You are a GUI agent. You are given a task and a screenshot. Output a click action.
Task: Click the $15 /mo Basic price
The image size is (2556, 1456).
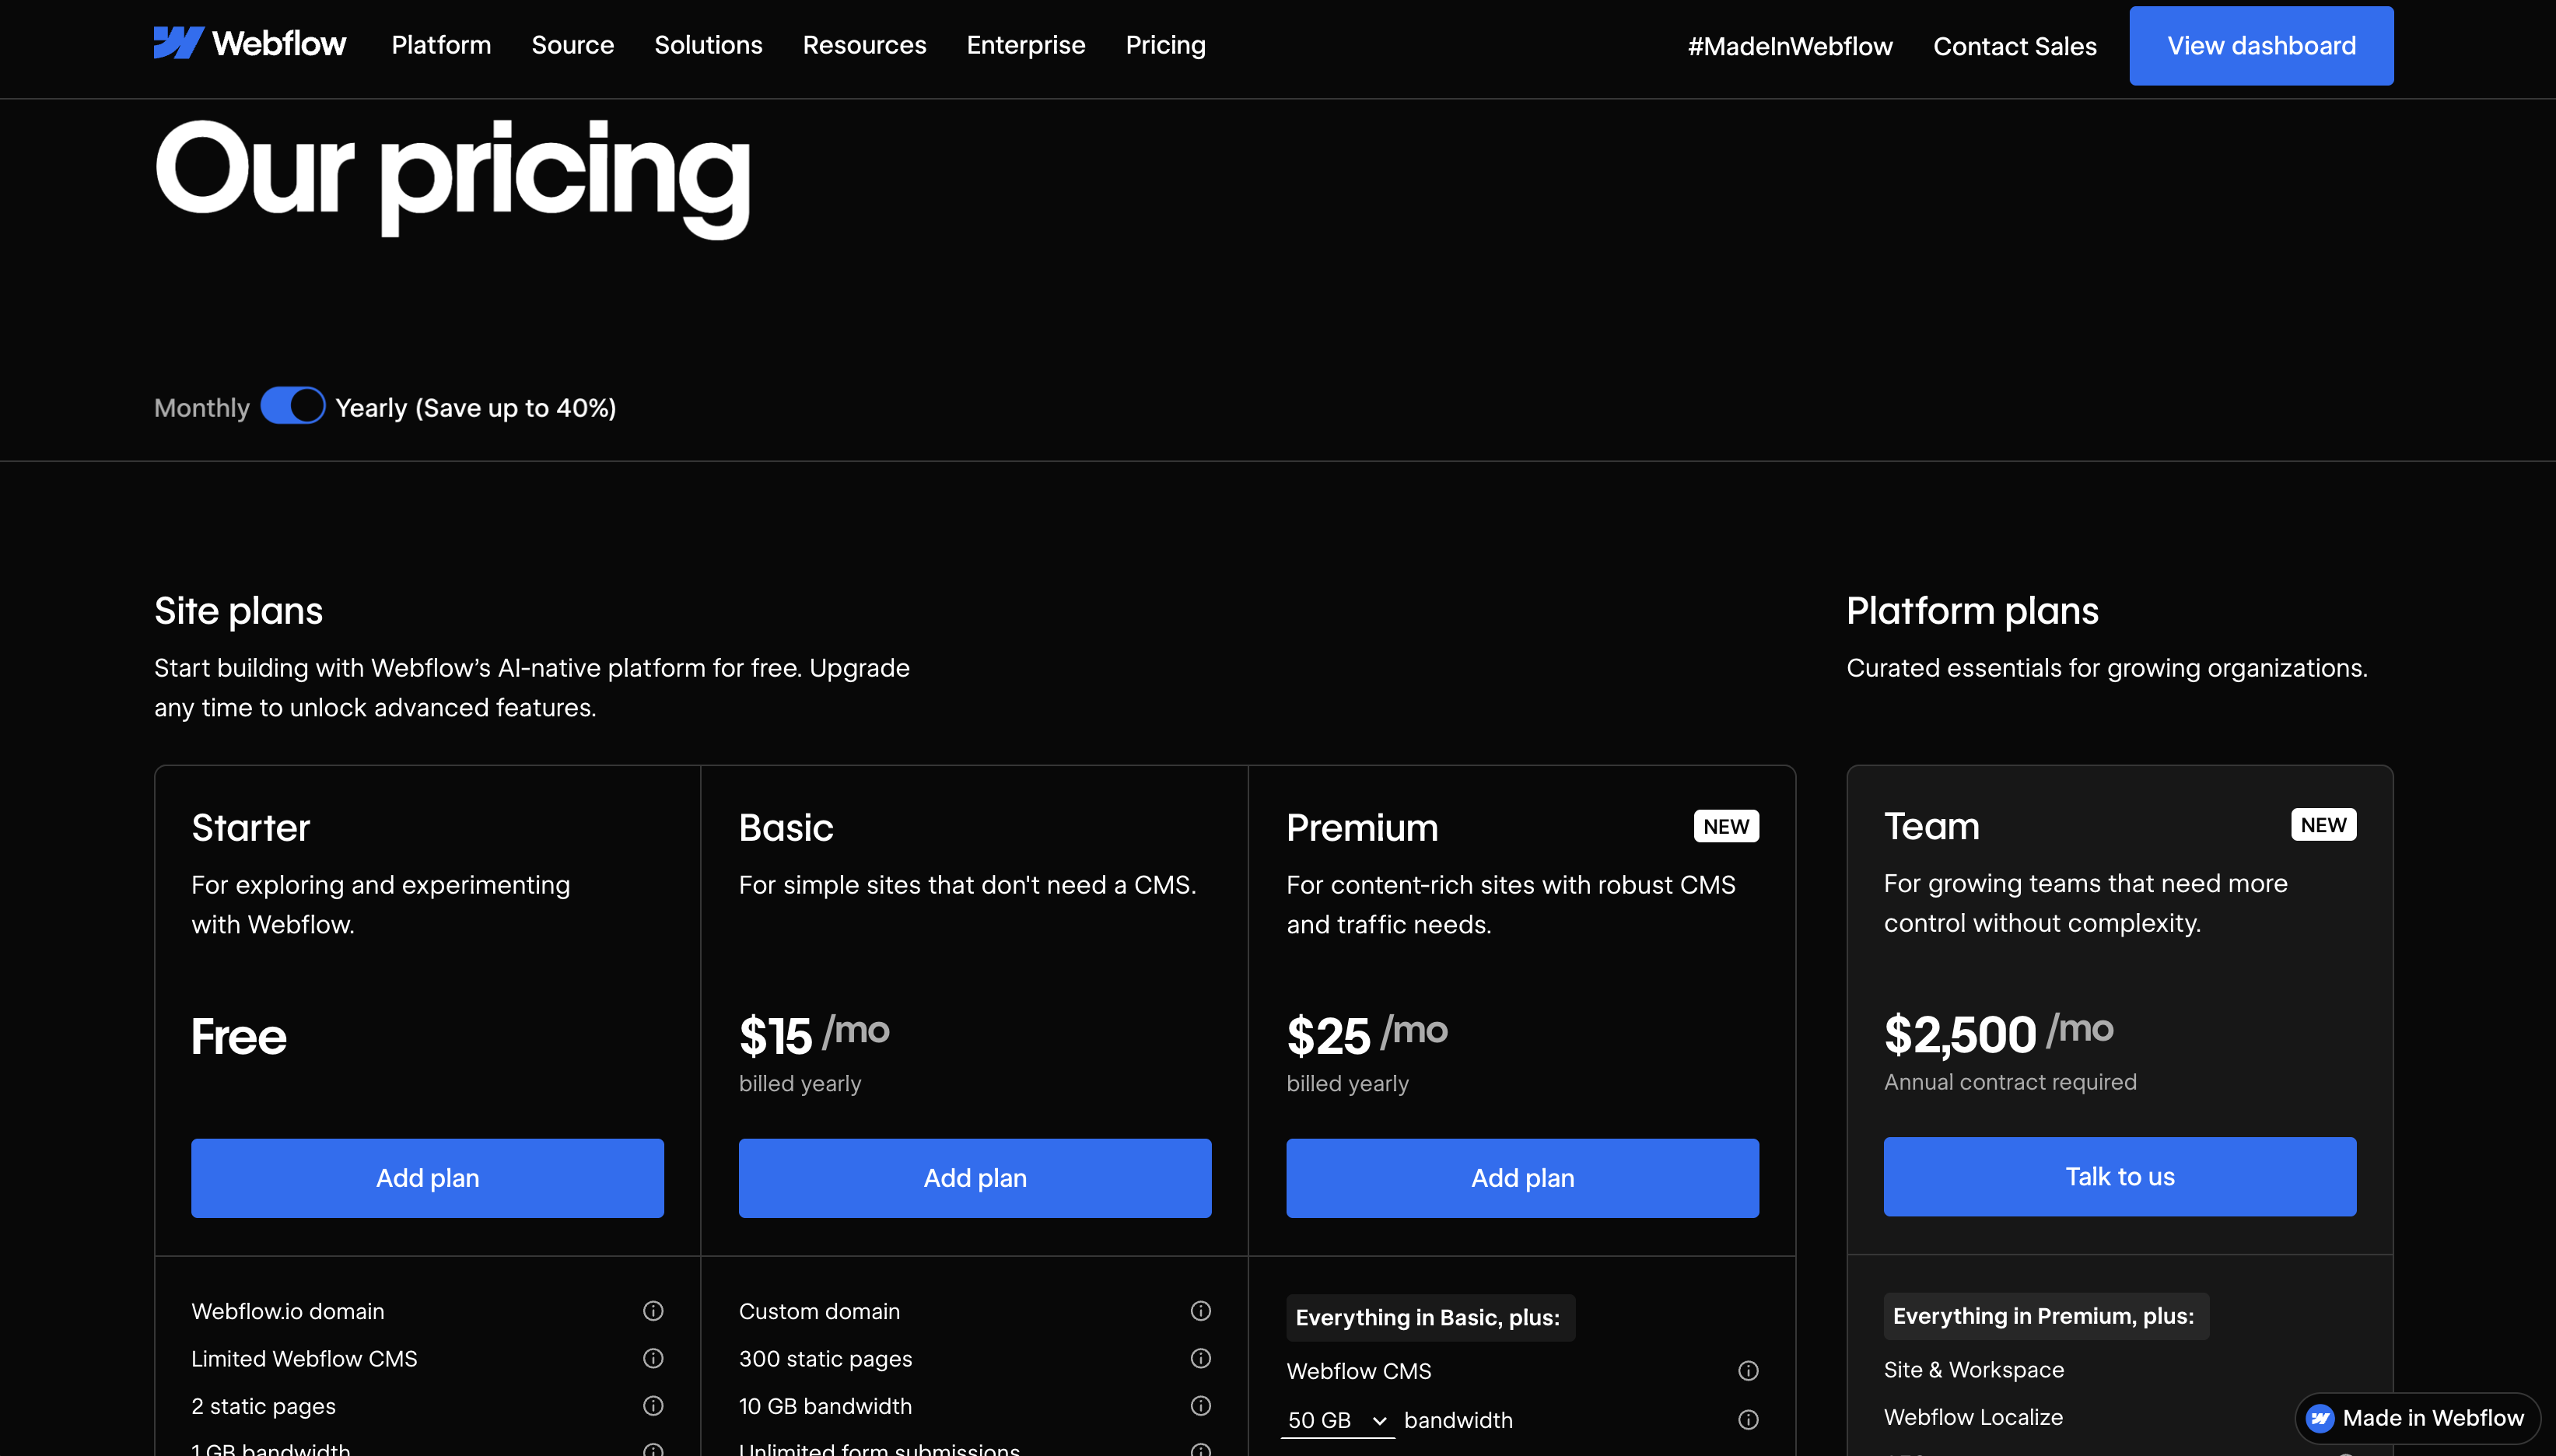[x=814, y=1035]
